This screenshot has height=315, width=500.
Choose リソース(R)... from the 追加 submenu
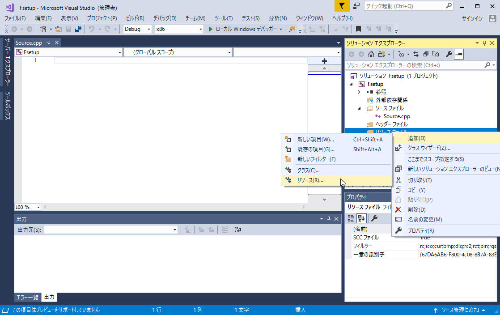tap(337, 180)
